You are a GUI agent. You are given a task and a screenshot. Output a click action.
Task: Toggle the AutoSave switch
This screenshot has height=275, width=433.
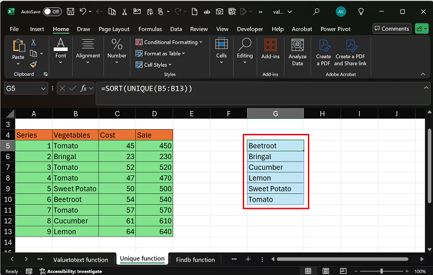(x=52, y=11)
